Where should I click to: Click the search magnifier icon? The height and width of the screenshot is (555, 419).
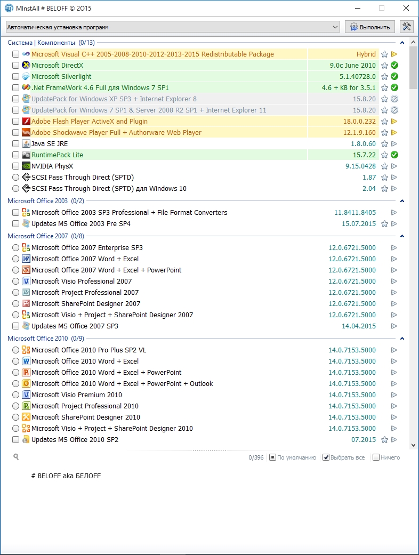pyautogui.click(x=16, y=456)
